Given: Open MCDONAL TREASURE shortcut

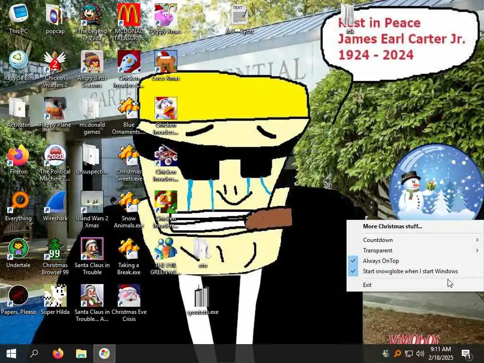Looking at the screenshot, I should coord(129,22).
